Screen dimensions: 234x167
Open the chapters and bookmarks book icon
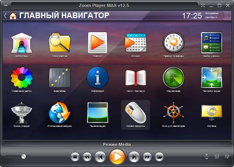click(x=135, y=78)
